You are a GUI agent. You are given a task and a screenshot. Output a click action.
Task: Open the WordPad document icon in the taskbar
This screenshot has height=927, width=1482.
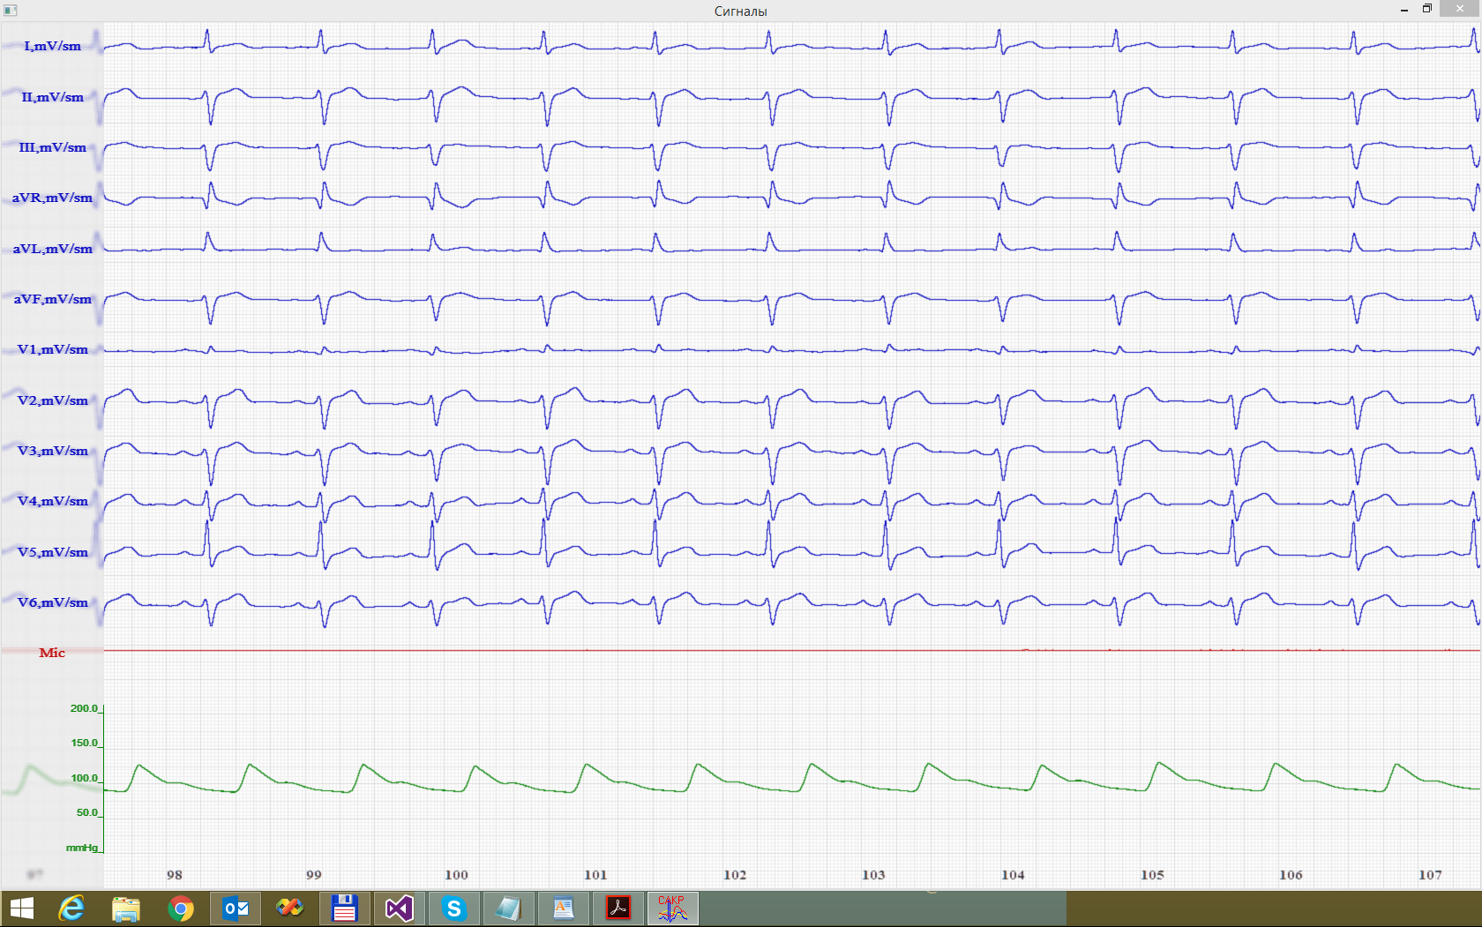(563, 908)
